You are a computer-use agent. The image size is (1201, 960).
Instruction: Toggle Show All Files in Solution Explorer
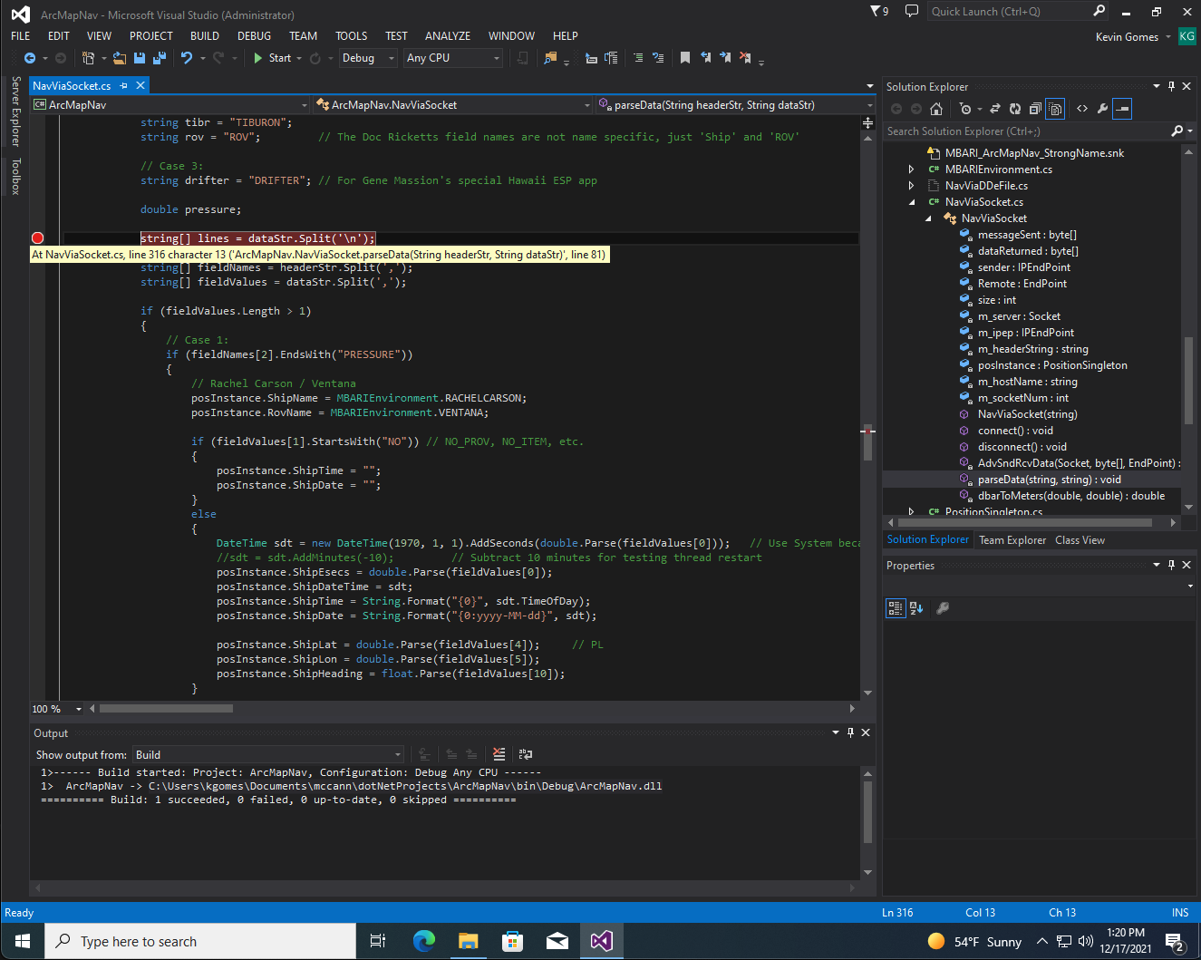(1055, 109)
